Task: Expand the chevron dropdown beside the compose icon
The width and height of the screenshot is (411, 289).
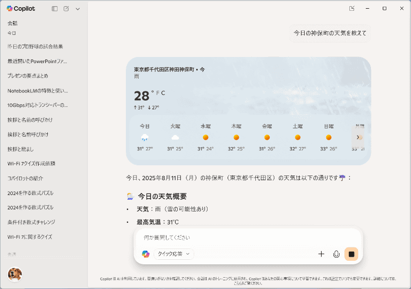Action: [78, 9]
